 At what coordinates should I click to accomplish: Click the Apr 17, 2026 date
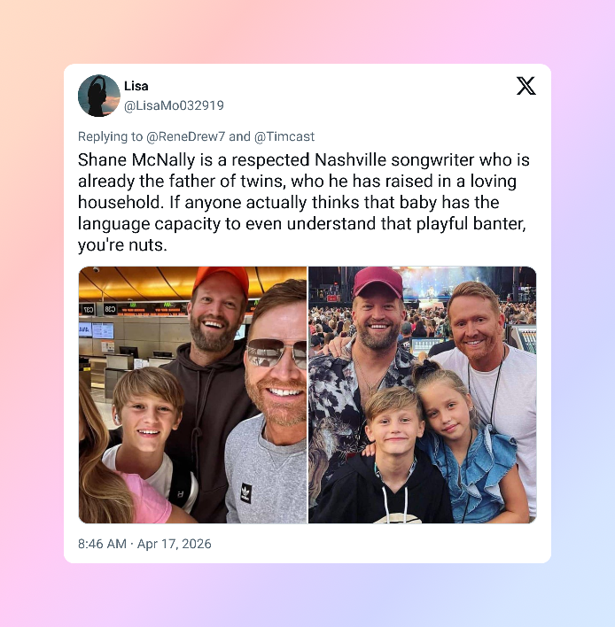point(174,544)
